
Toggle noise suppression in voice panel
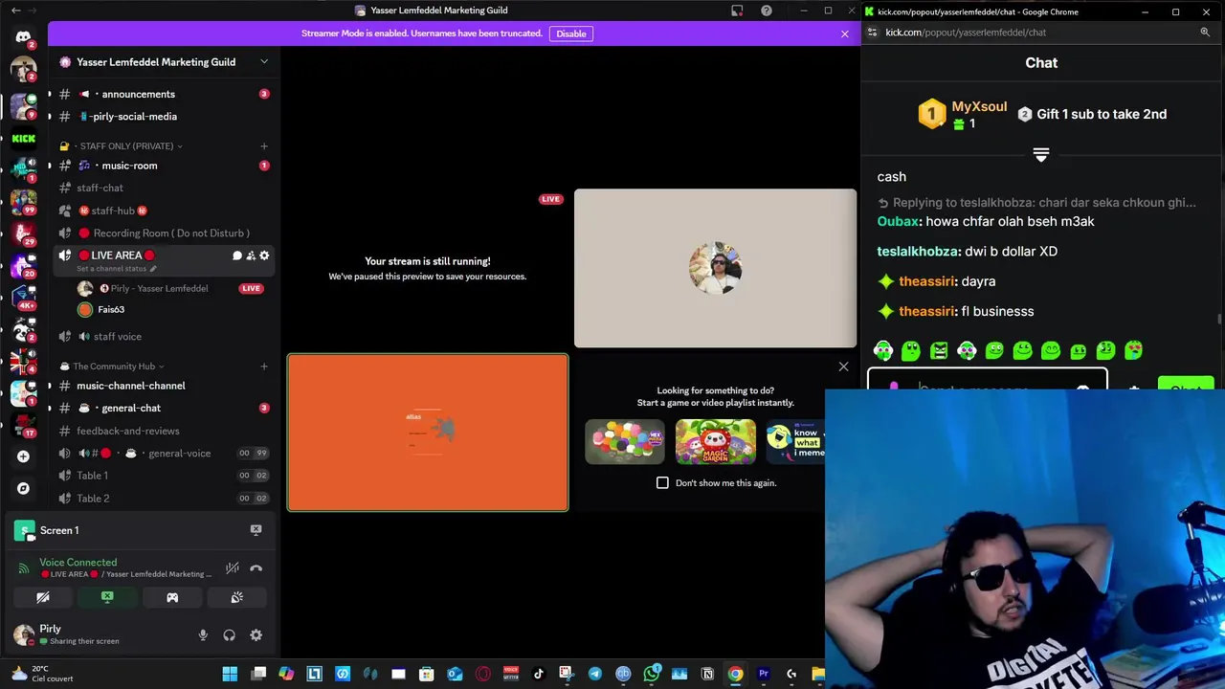pos(232,568)
